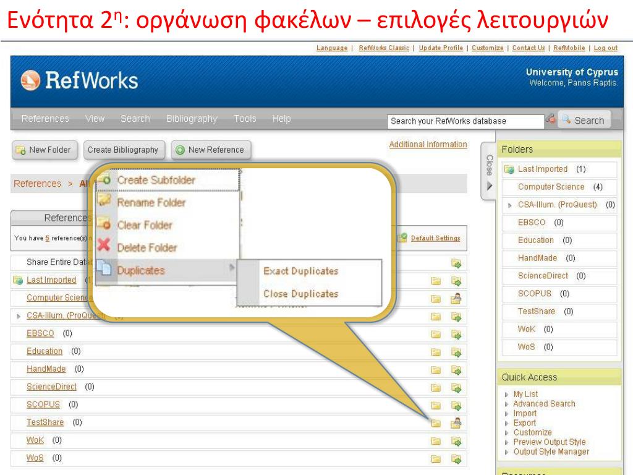Click folder options icon in HandMade row
The width and height of the screenshot is (633, 475).
[436, 370]
